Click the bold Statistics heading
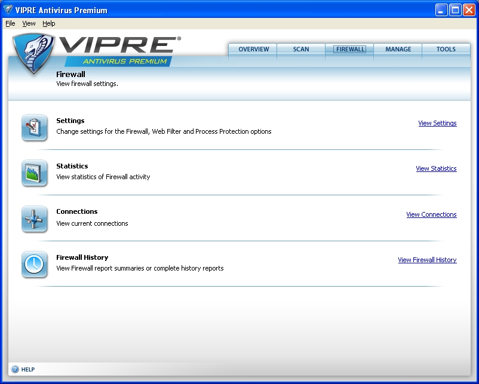This screenshot has height=384, width=479. click(x=72, y=166)
